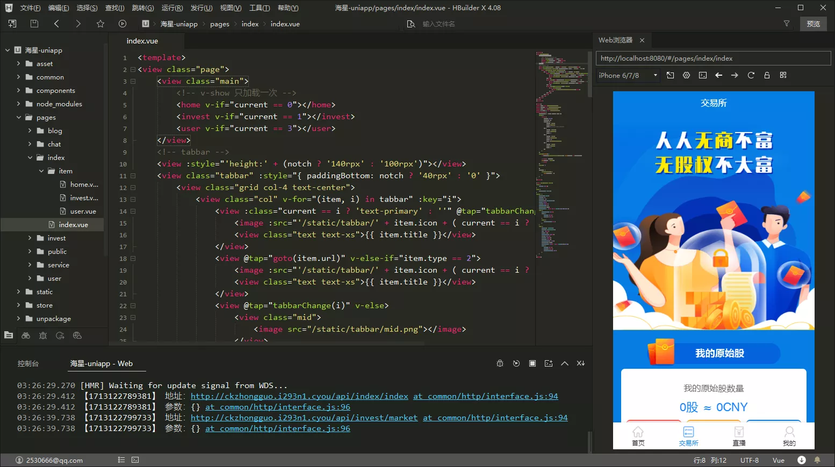Stop the running console with the square icon
Screen dimensions: 835x467
pyautogui.click(x=532, y=363)
